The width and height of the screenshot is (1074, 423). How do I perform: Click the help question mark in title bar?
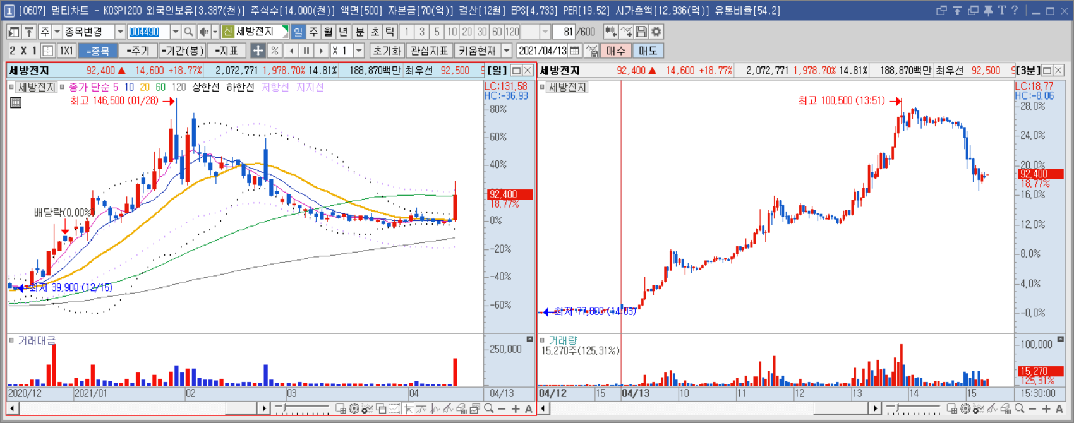[x=1015, y=10]
